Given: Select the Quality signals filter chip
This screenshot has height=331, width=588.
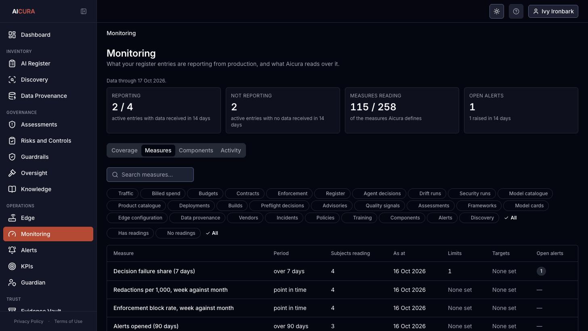Looking at the screenshot, I should click(x=379, y=206).
